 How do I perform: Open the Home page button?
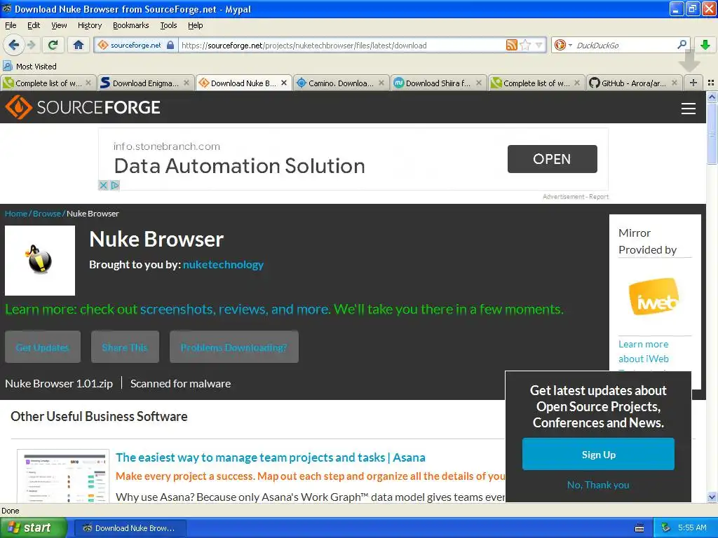(x=79, y=45)
